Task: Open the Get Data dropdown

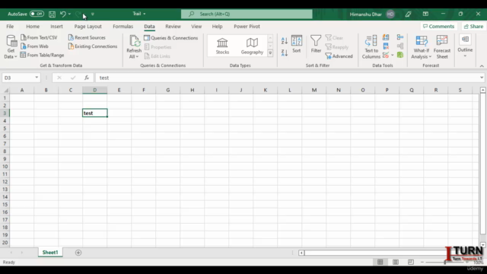Action: pos(11,47)
